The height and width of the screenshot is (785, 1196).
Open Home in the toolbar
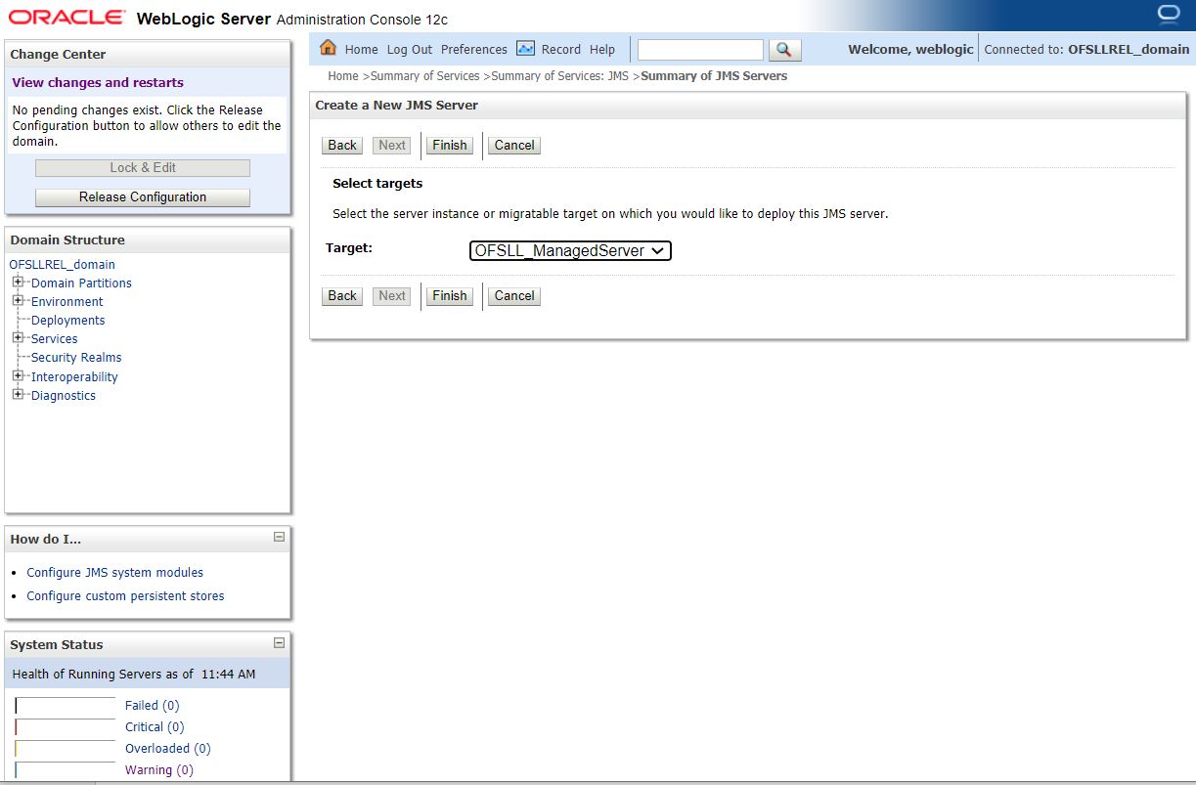(x=361, y=49)
